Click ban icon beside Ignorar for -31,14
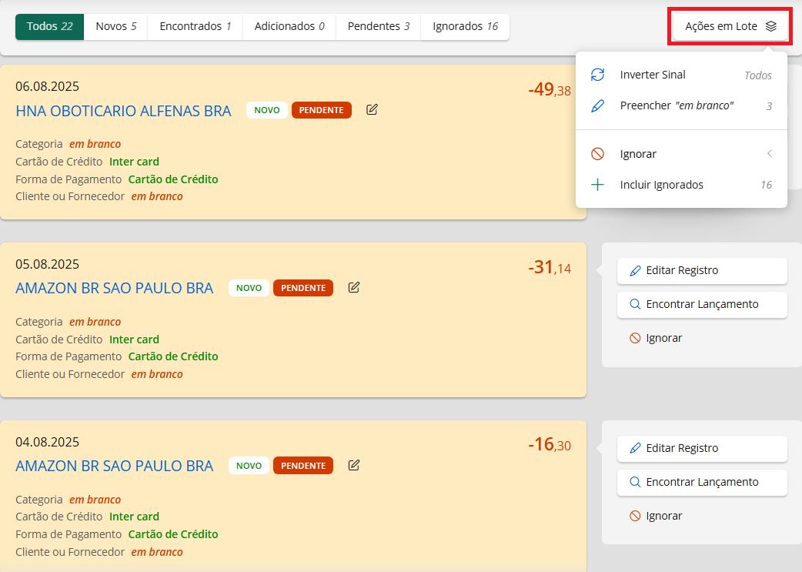 click(635, 338)
